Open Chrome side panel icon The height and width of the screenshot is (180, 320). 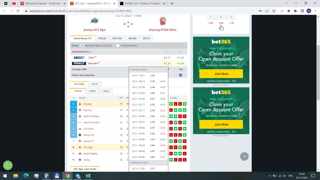[302, 11]
